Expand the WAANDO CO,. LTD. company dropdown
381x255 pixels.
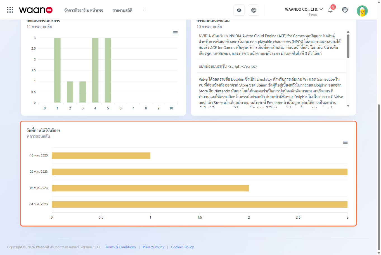(x=304, y=9)
